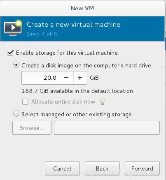166x180 pixels.
Task: Click the Create a new virtual machine heading
Action: pyautogui.click(x=73, y=25)
